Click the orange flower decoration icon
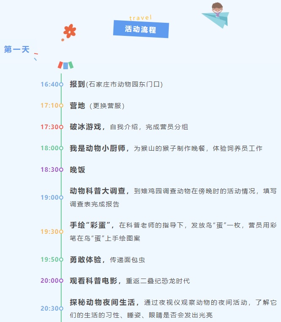Image resolution: width=281 pixels, height=322 pixels. pyautogui.click(x=69, y=32)
